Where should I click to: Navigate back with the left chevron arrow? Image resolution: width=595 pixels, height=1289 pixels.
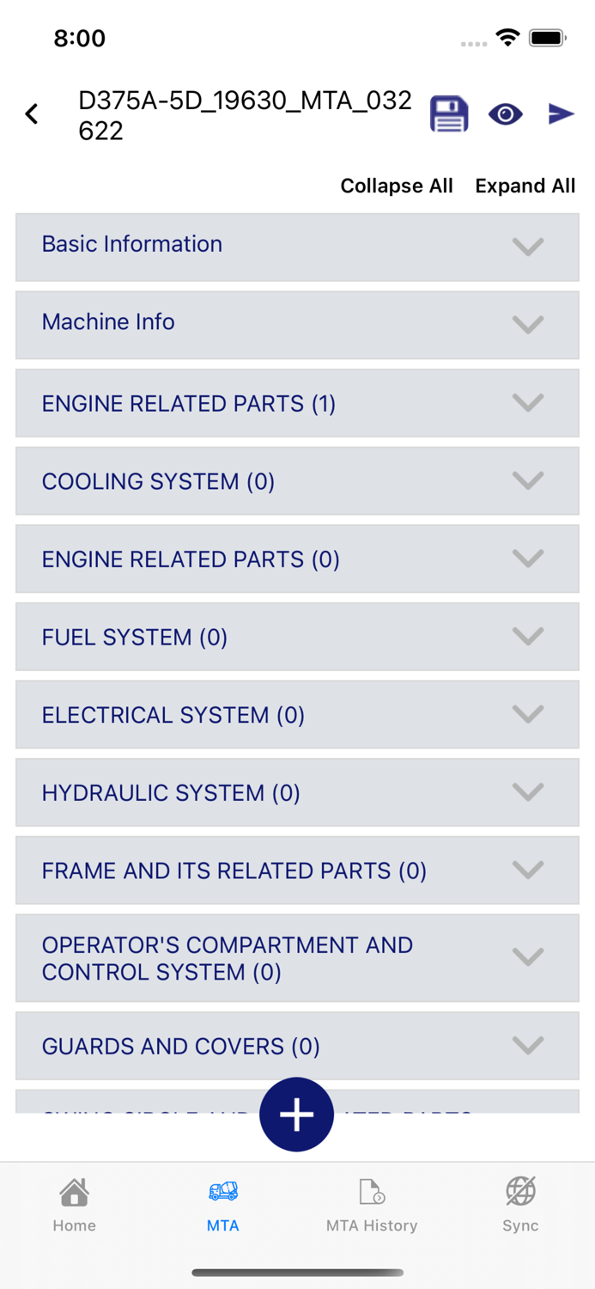[32, 113]
